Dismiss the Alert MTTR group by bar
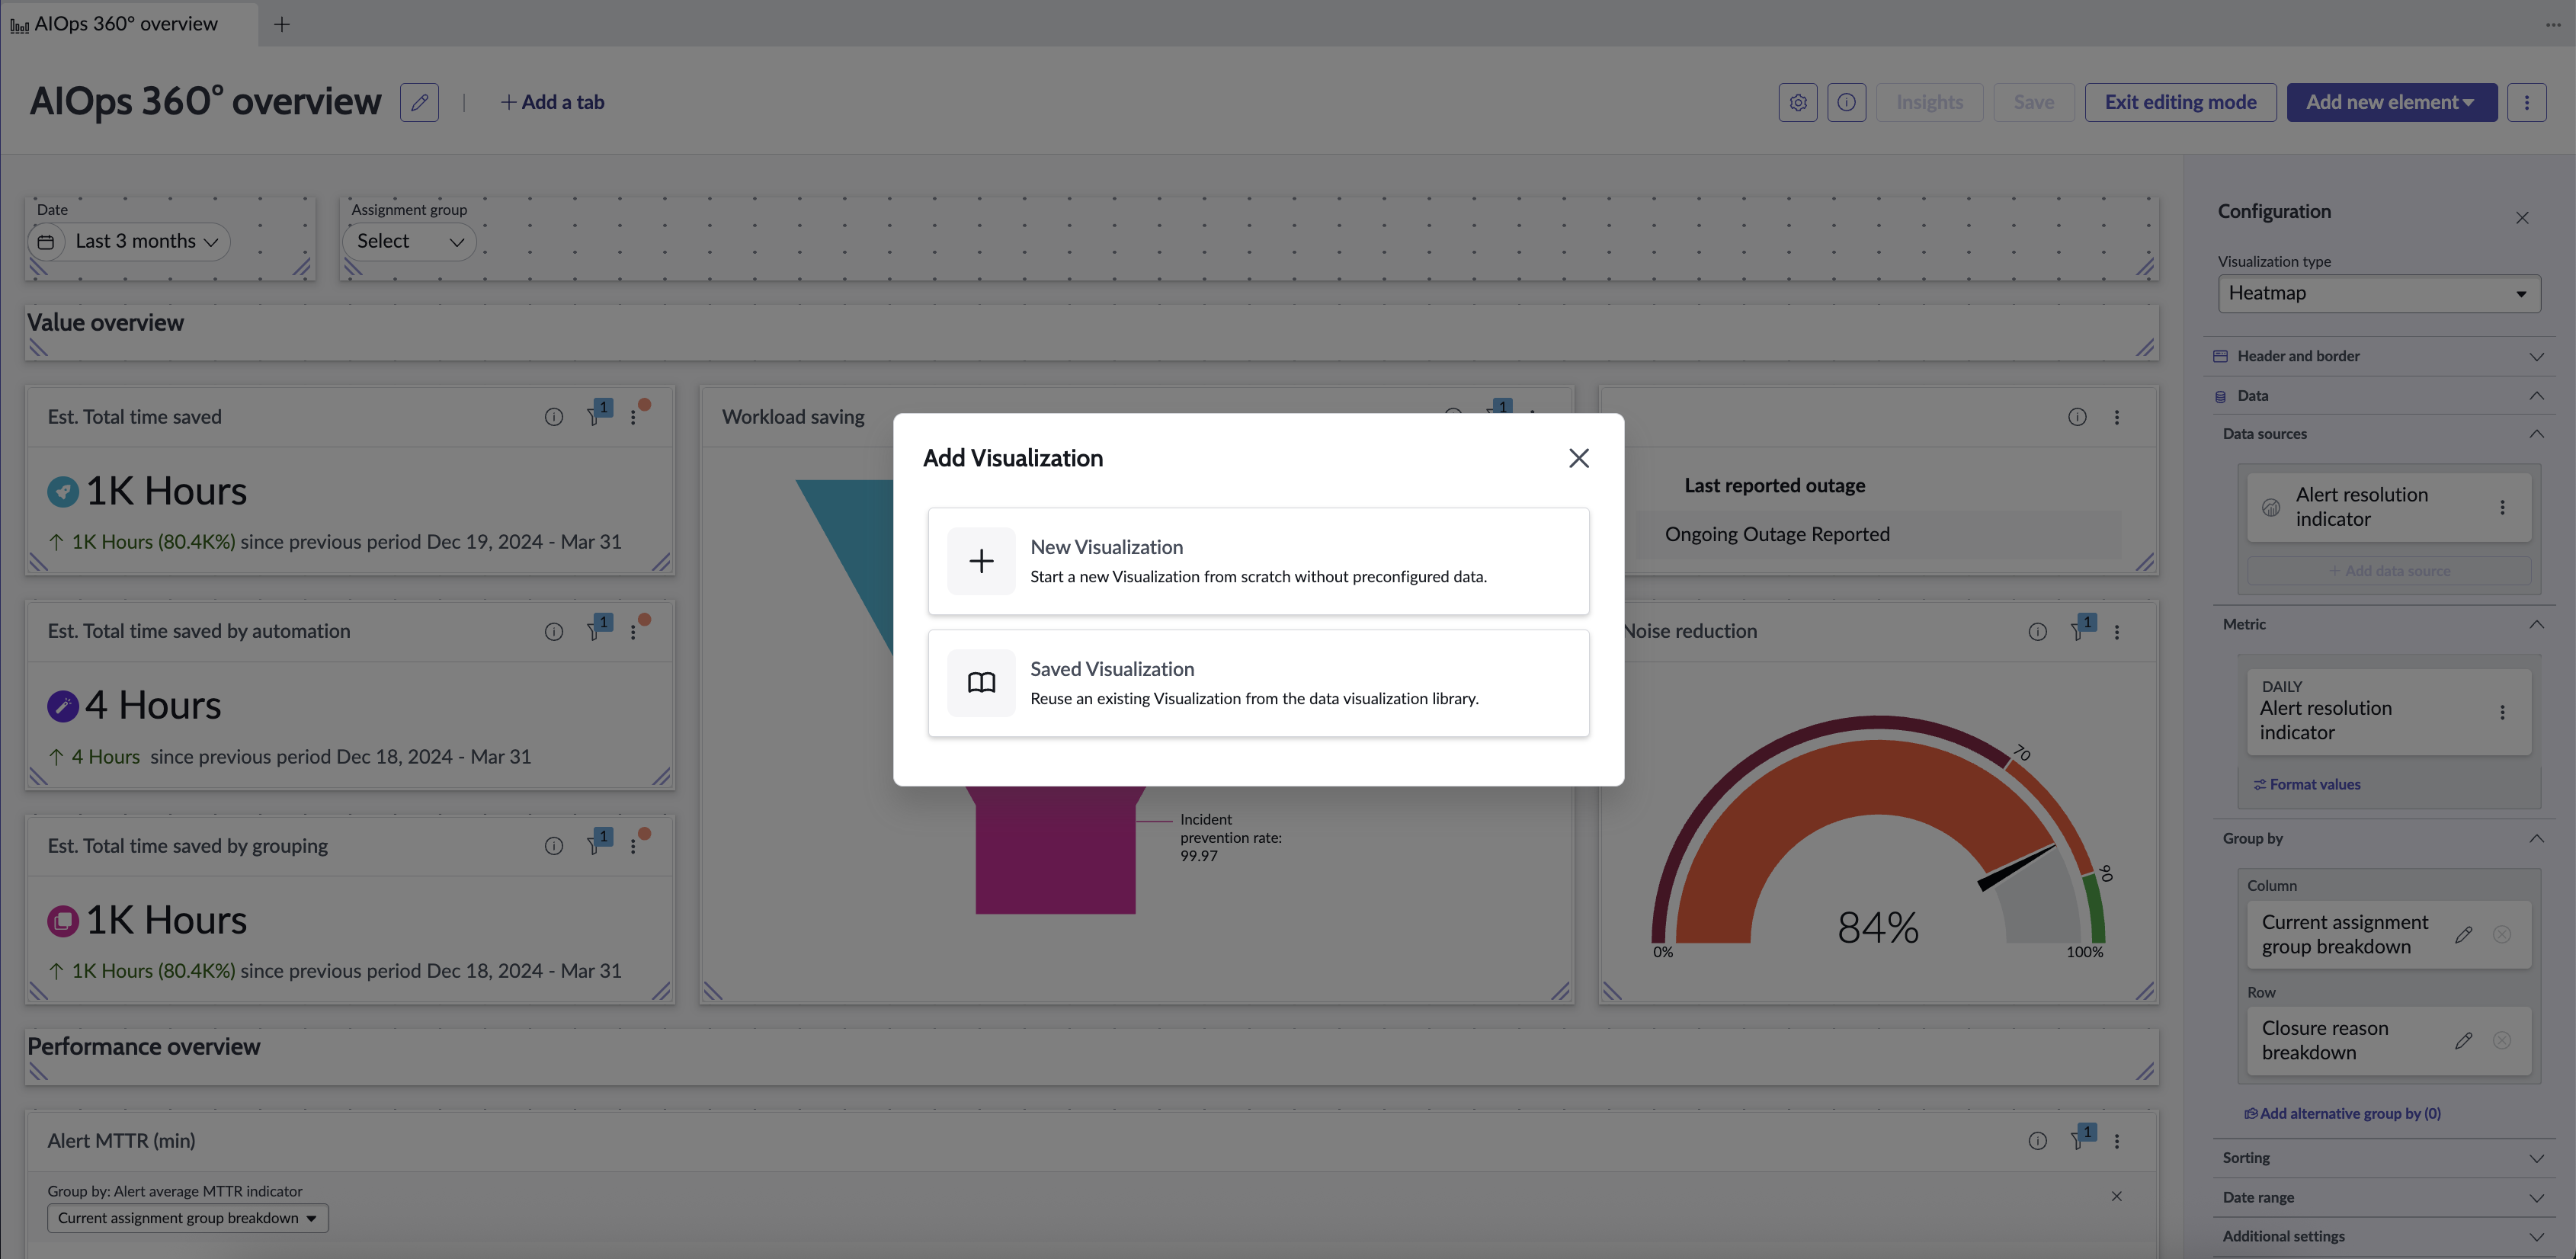Image resolution: width=2576 pixels, height=1259 pixels. [x=2116, y=1196]
